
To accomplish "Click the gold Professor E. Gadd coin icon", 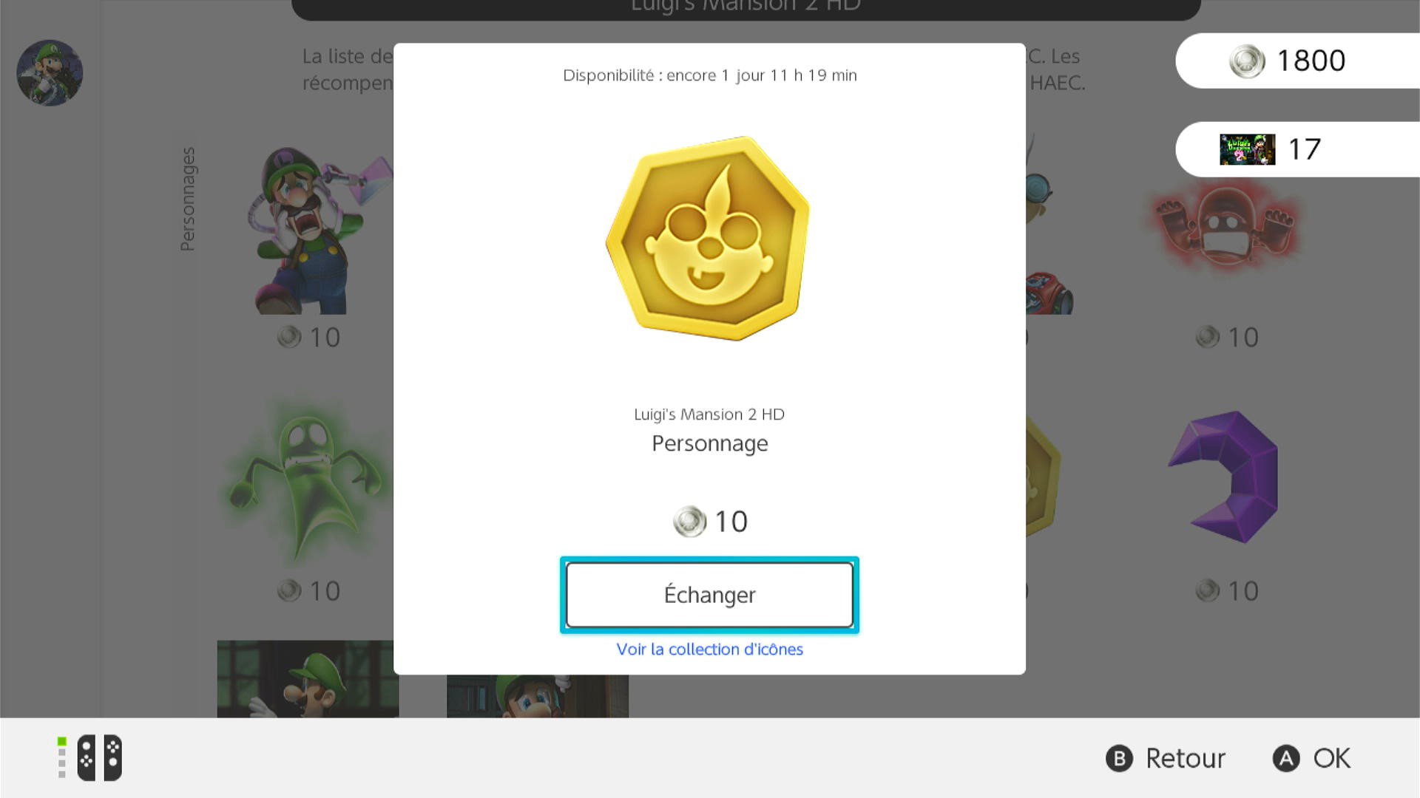I will coord(708,238).
